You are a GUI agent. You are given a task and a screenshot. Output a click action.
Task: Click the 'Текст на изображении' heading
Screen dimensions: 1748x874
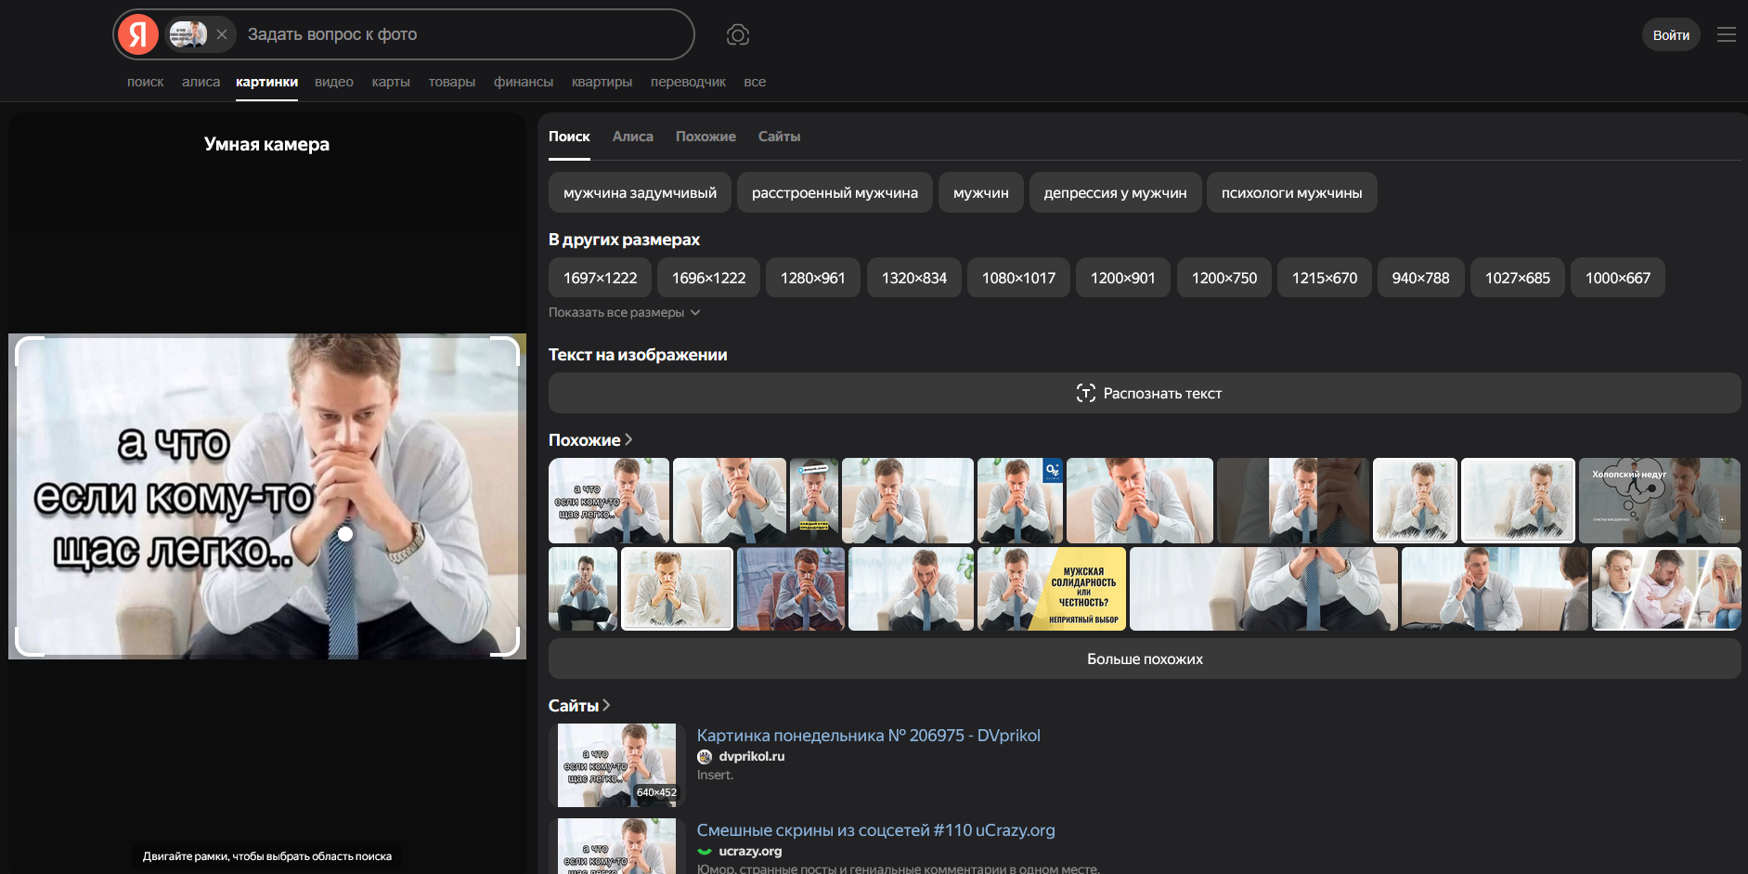click(638, 355)
